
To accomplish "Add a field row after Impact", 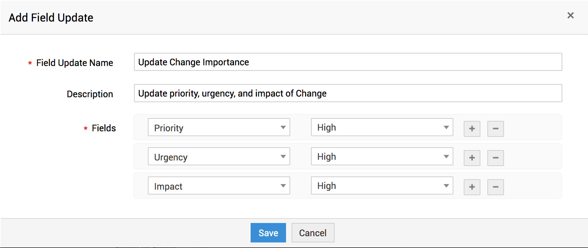I will pyautogui.click(x=472, y=187).
